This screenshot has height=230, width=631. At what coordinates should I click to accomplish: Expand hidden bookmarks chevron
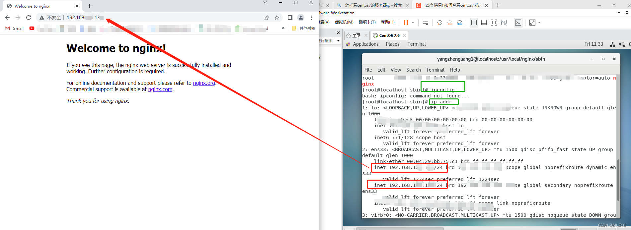[283, 28]
